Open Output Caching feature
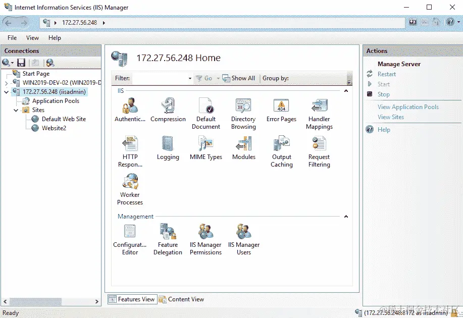 tap(281, 151)
